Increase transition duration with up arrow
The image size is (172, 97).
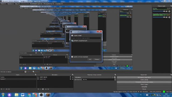pos(115,79)
